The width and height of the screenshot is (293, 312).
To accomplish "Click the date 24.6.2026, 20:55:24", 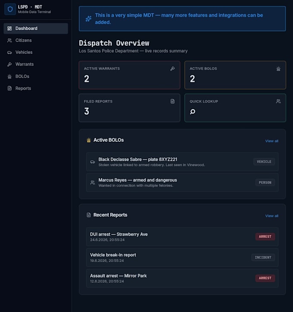I will [107, 240].
